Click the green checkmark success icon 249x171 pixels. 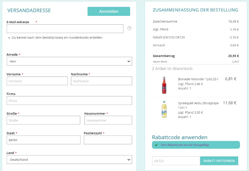click(x=156, y=145)
